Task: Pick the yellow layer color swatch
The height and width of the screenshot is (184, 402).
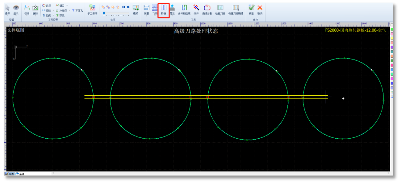Action: coord(392,38)
